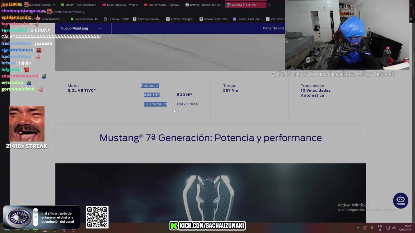
Task: Expand the Nuevo Mustang dropdown chevron
Action: 100,28
